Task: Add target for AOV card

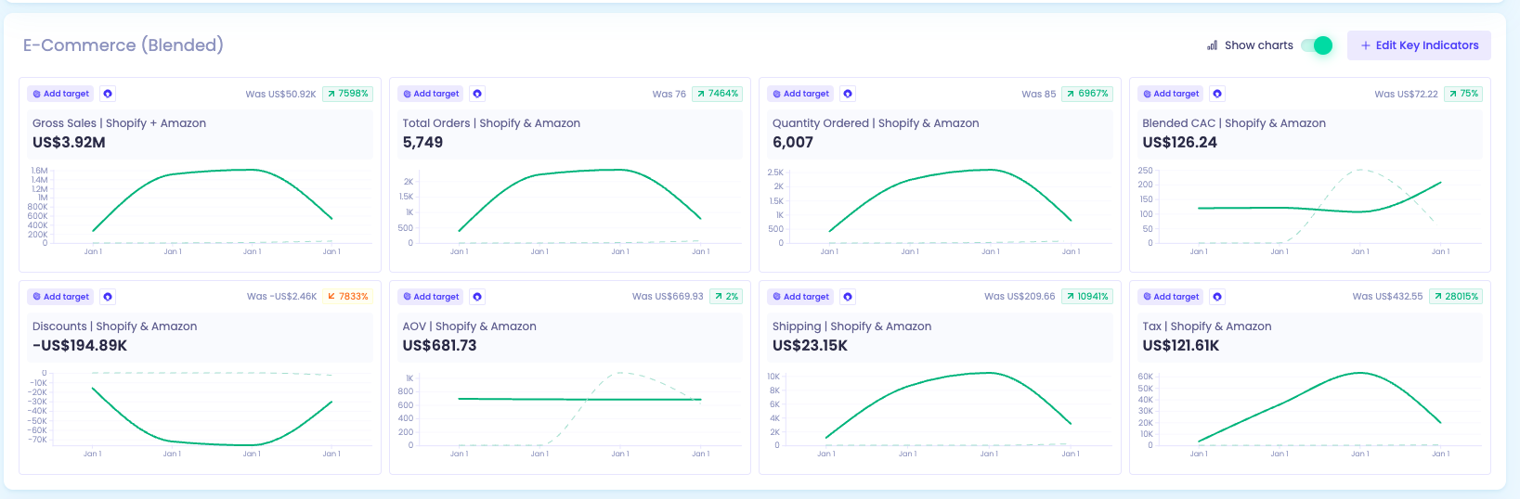Action: pyautogui.click(x=431, y=297)
